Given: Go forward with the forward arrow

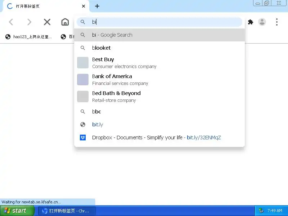Looking at the screenshot, I should 29,22.
